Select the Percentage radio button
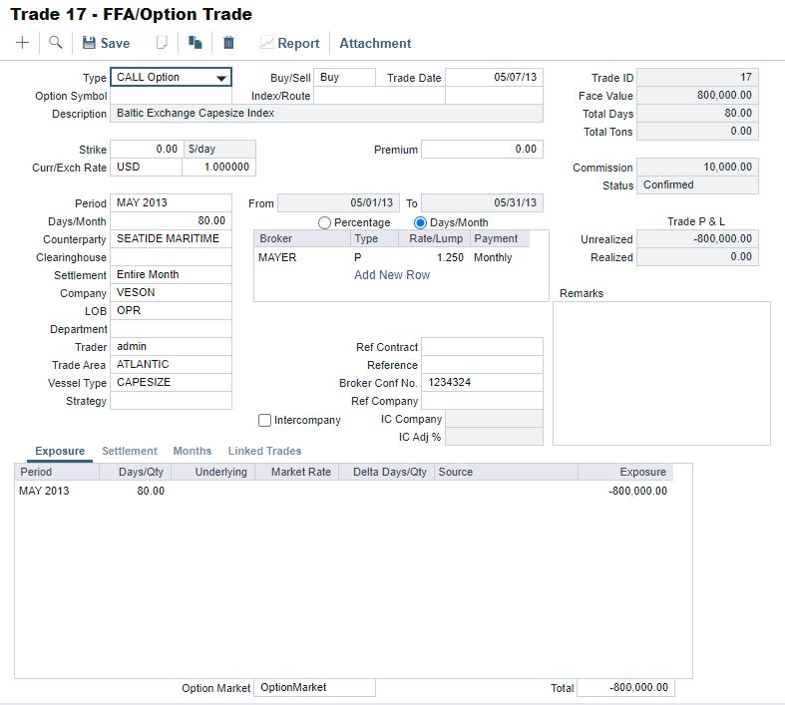The image size is (785, 705). [x=324, y=223]
